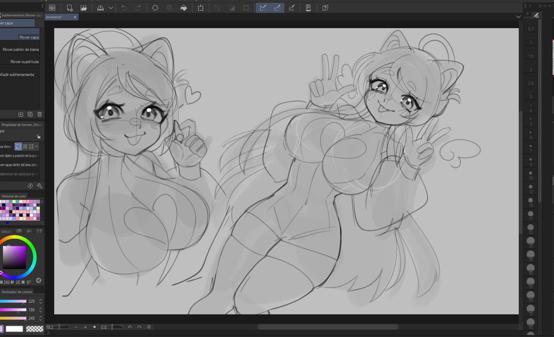Click the rotation angle slider at 0.0
554x337 pixels.
click(x=112, y=327)
